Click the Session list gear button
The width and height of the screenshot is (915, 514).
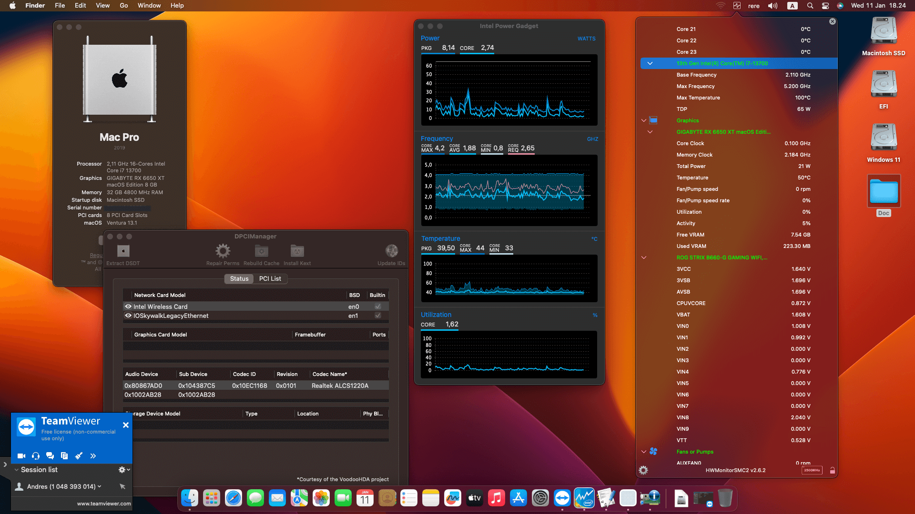click(x=122, y=469)
